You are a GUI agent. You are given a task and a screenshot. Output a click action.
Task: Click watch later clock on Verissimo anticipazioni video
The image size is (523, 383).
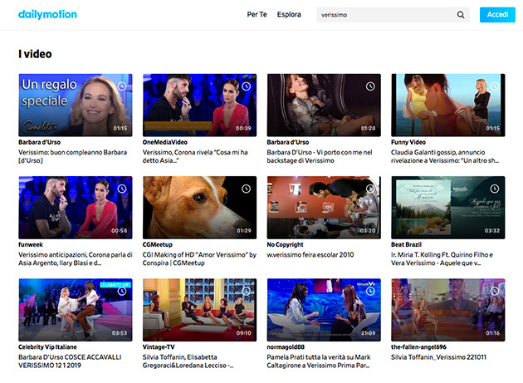point(122,189)
